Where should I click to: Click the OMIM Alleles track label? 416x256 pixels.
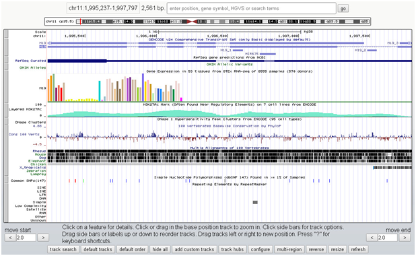pyautogui.click(x=32, y=68)
